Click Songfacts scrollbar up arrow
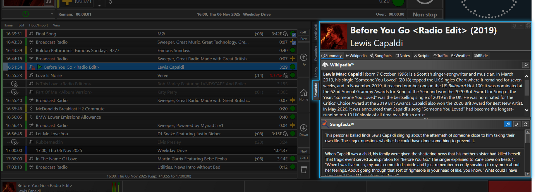 [528, 132]
